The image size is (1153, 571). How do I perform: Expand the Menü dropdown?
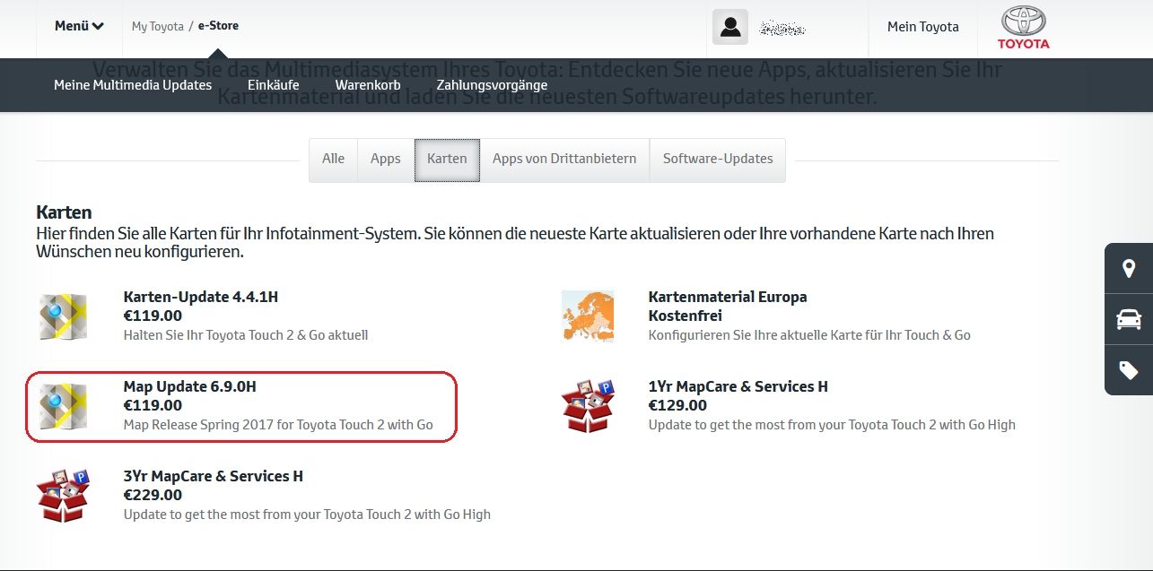79,27
